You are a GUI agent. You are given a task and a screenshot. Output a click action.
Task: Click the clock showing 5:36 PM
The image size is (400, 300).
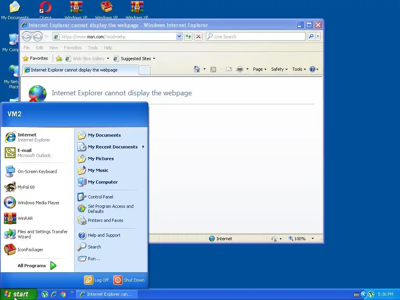click(386, 295)
